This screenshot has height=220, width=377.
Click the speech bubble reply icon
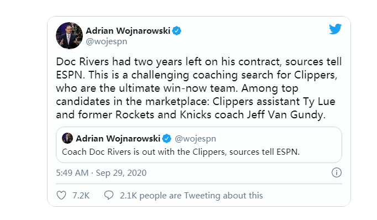(109, 195)
